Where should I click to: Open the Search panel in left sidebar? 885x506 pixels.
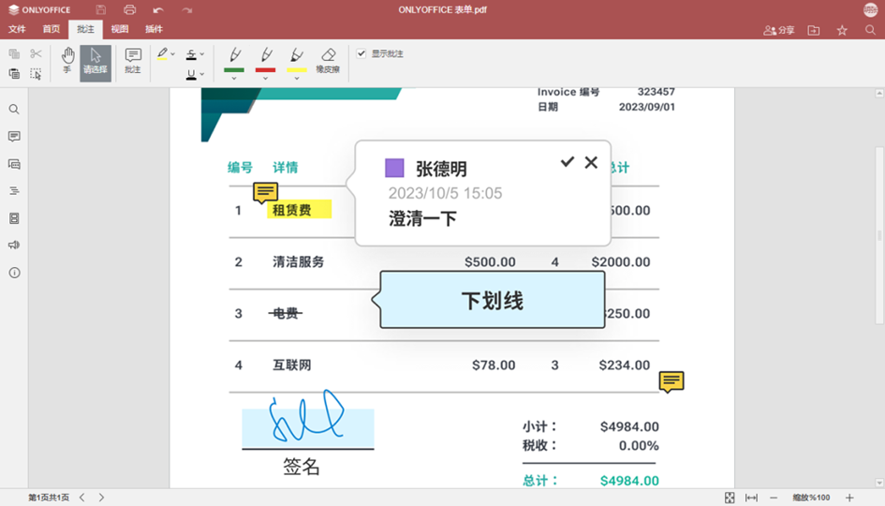(x=14, y=110)
